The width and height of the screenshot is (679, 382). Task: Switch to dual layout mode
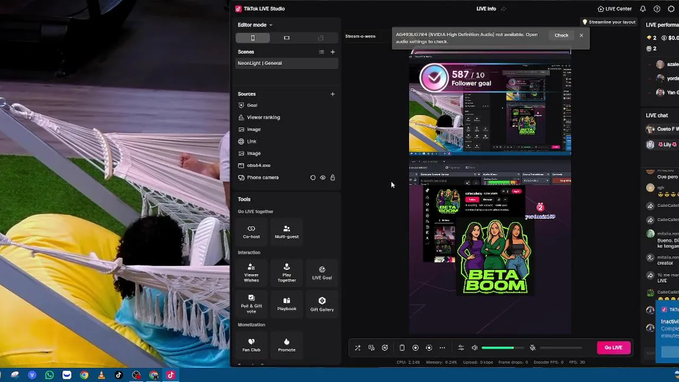[320, 38]
